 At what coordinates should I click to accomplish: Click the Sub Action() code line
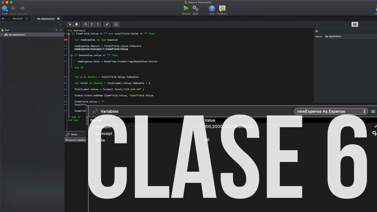click(76, 31)
